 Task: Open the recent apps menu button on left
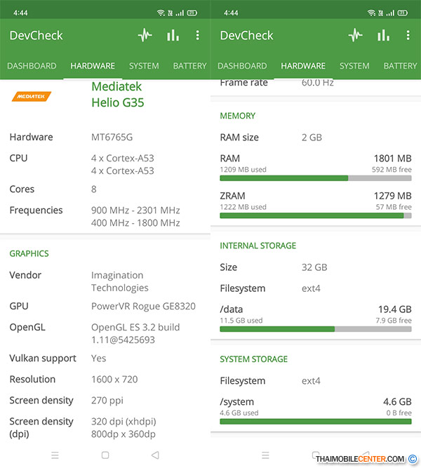55,455
